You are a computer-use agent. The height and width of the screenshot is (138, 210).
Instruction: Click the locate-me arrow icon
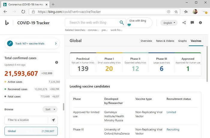pyautogui.click(x=53, y=120)
